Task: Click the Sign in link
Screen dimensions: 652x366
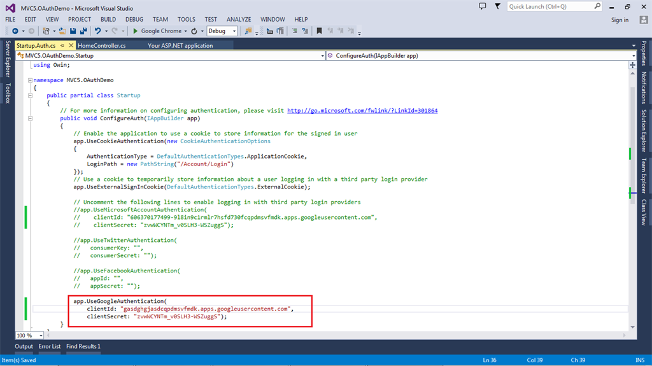Action: pyautogui.click(x=620, y=20)
